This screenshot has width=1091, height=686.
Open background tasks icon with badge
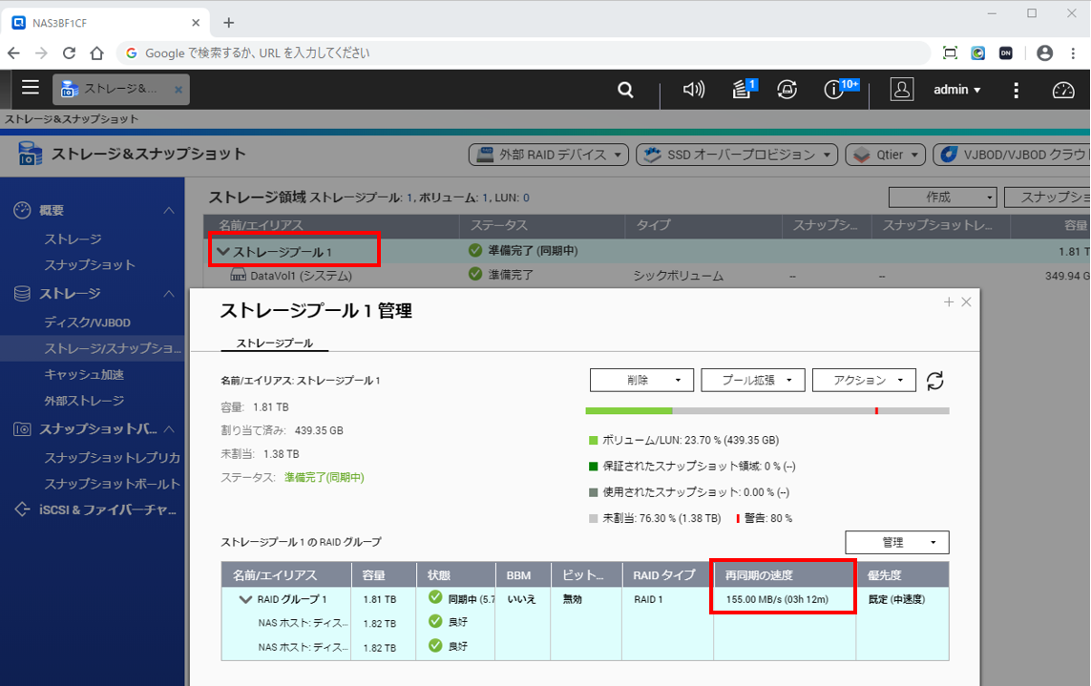click(742, 90)
